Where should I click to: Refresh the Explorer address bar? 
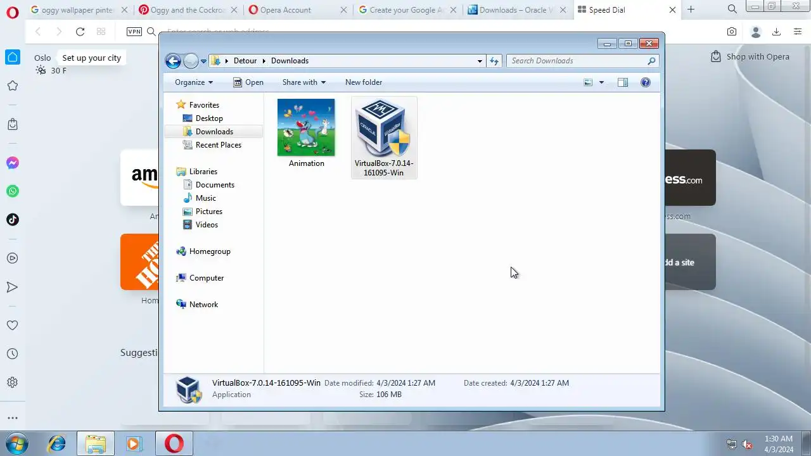coord(494,61)
